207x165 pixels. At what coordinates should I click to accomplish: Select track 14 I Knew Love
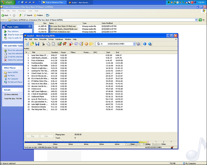pos(36,89)
